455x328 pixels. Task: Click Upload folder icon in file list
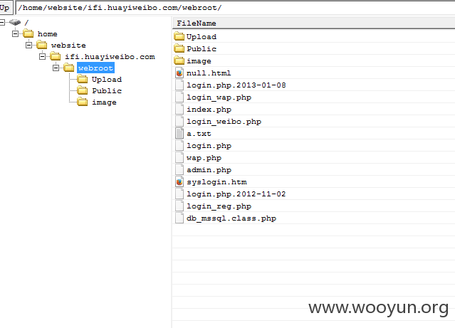[x=179, y=36]
